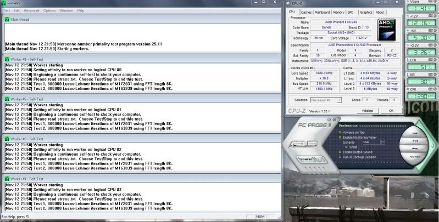Viewport: 439px width, 222px height.
Task: Click the Worker #1 Self-Test window icon
Action: [7, 59]
